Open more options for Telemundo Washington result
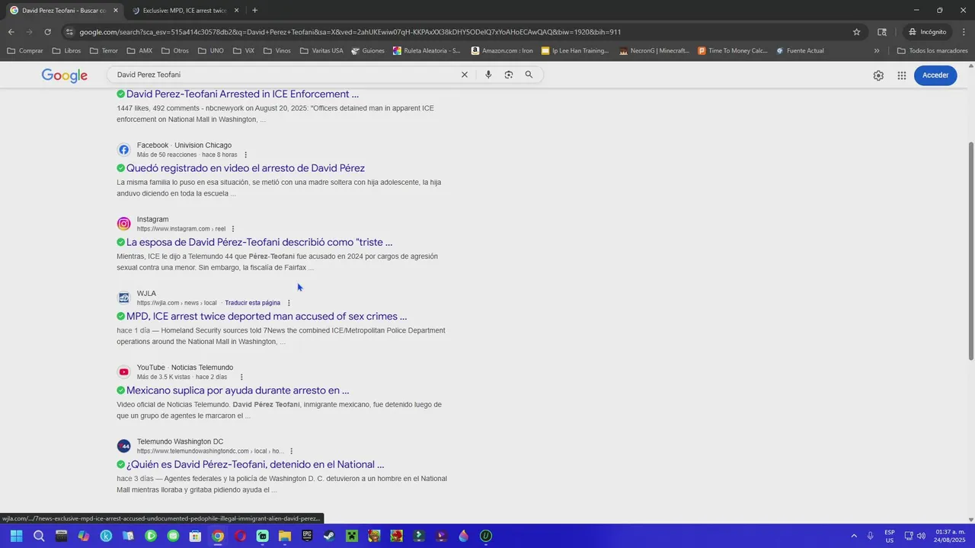The height and width of the screenshot is (548, 975). [x=291, y=451]
